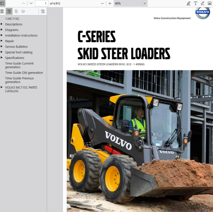Open the 80% zoom level dropdown

(x=130, y=3)
